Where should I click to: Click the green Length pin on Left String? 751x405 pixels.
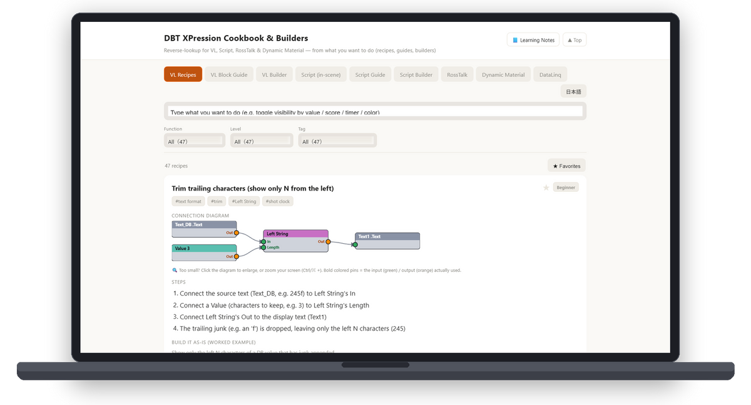point(263,247)
